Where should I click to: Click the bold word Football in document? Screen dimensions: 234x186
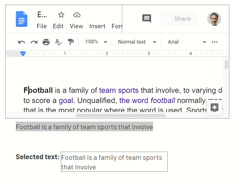click(38, 90)
